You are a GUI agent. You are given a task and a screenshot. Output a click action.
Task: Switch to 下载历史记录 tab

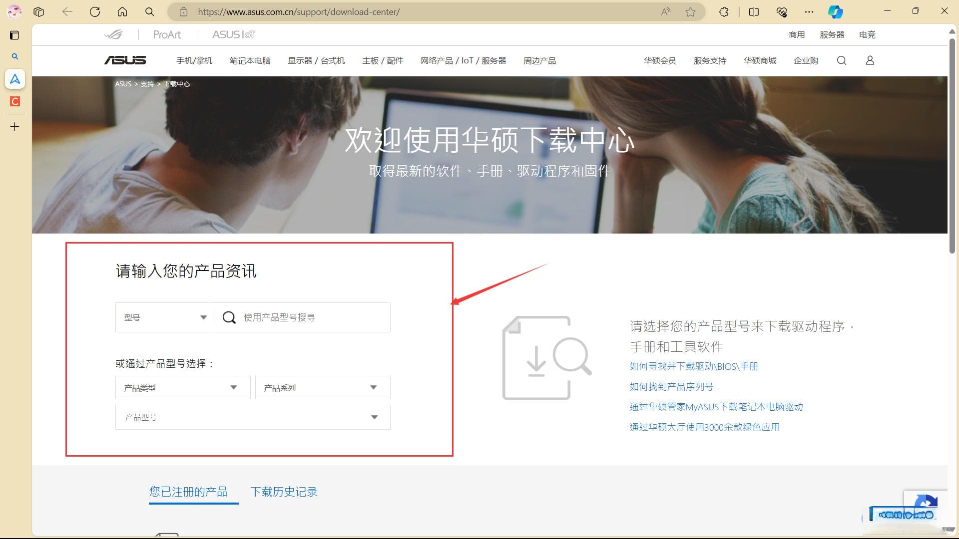284,492
